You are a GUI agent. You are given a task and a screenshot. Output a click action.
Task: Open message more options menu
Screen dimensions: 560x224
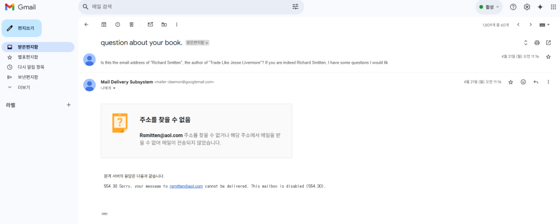[x=548, y=82]
